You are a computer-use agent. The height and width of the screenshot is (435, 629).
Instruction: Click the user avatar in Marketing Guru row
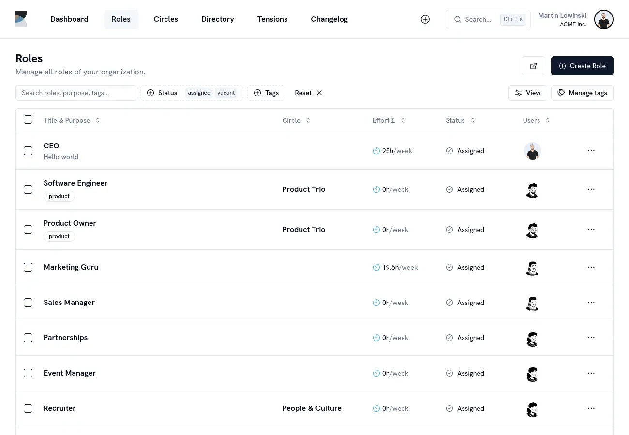point(532,268)
